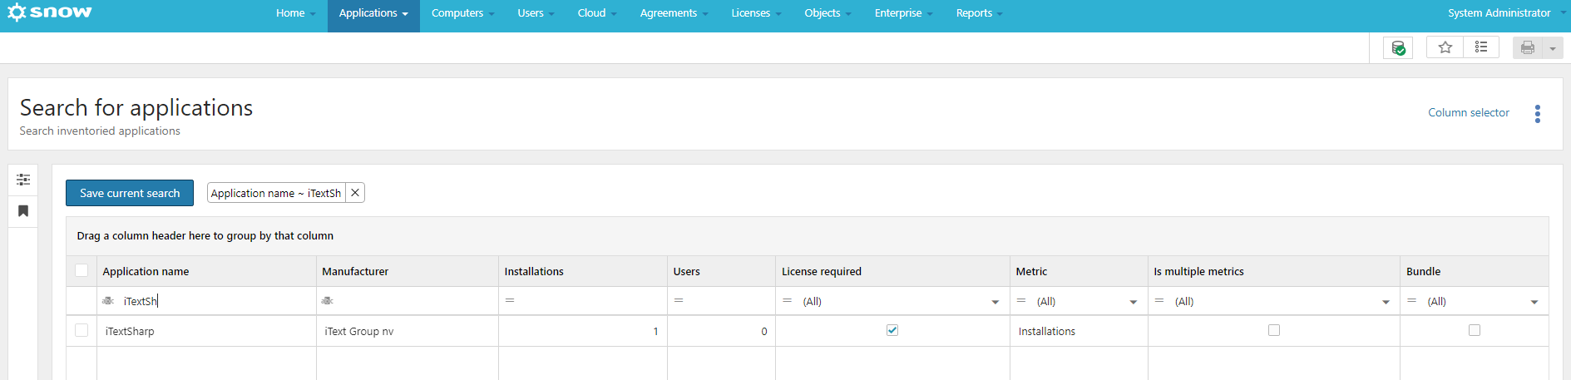Screen dimensions: 1571x380
Task: Click the favorites star icon
Action: point(1445,47)
